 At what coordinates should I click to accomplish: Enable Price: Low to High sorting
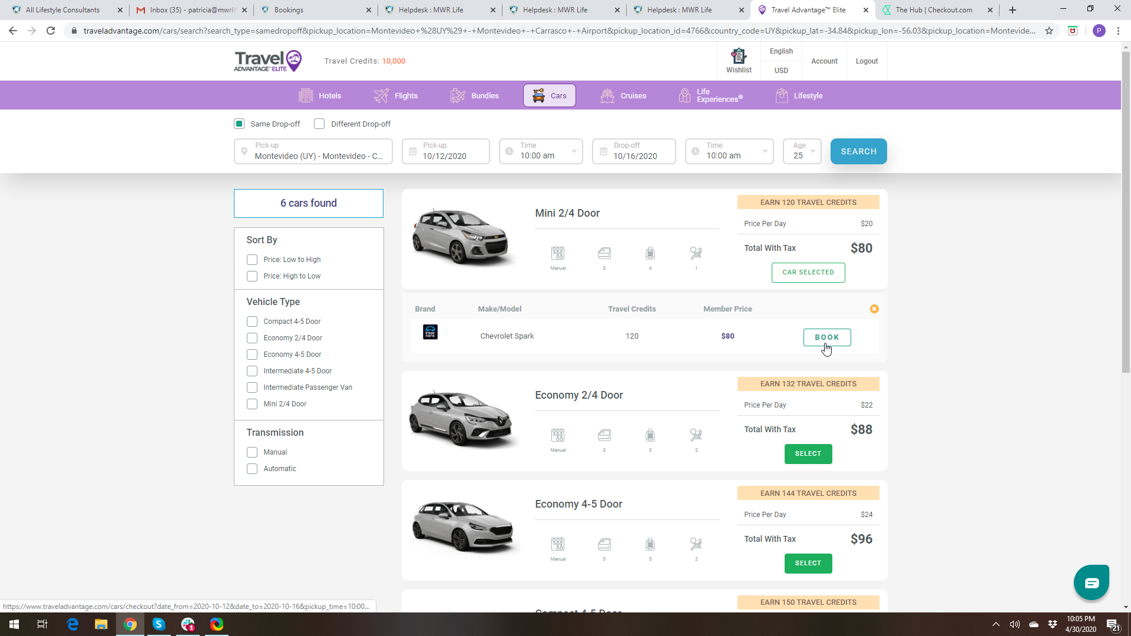point(252,260)
